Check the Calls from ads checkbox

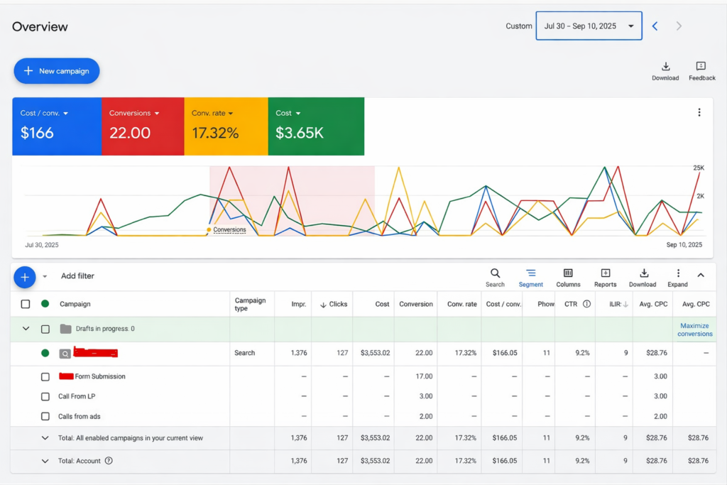point(45,416)
